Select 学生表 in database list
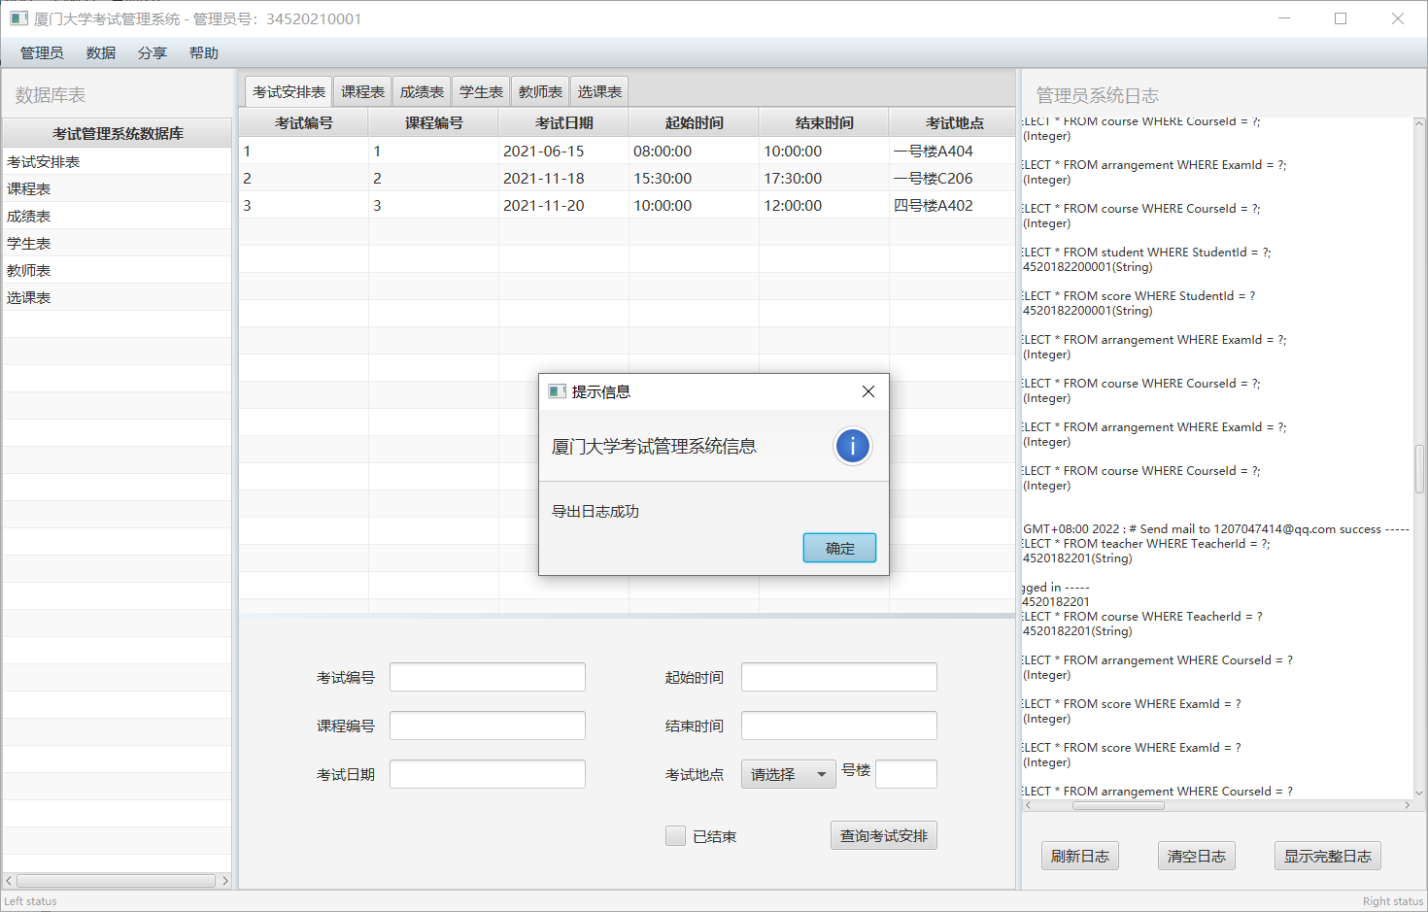 click(x=117, y=243)
